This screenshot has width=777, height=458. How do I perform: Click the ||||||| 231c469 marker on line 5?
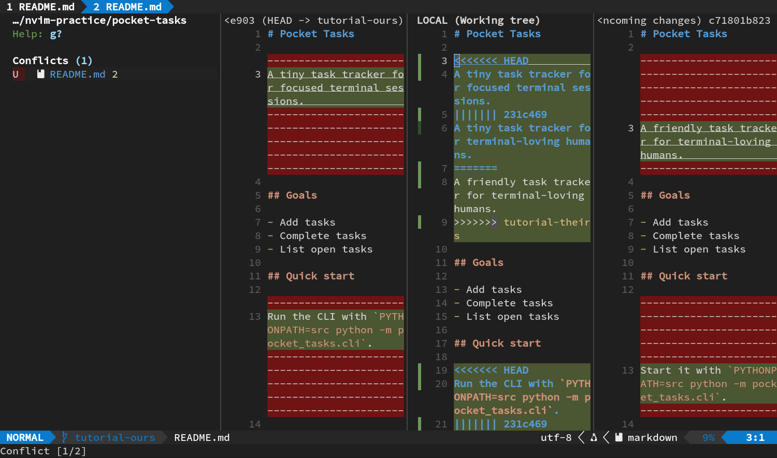tap(500, 114)
